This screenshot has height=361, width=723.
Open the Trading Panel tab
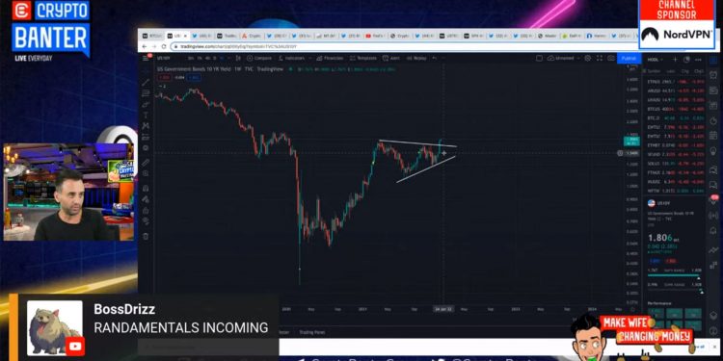pos(312,332)
